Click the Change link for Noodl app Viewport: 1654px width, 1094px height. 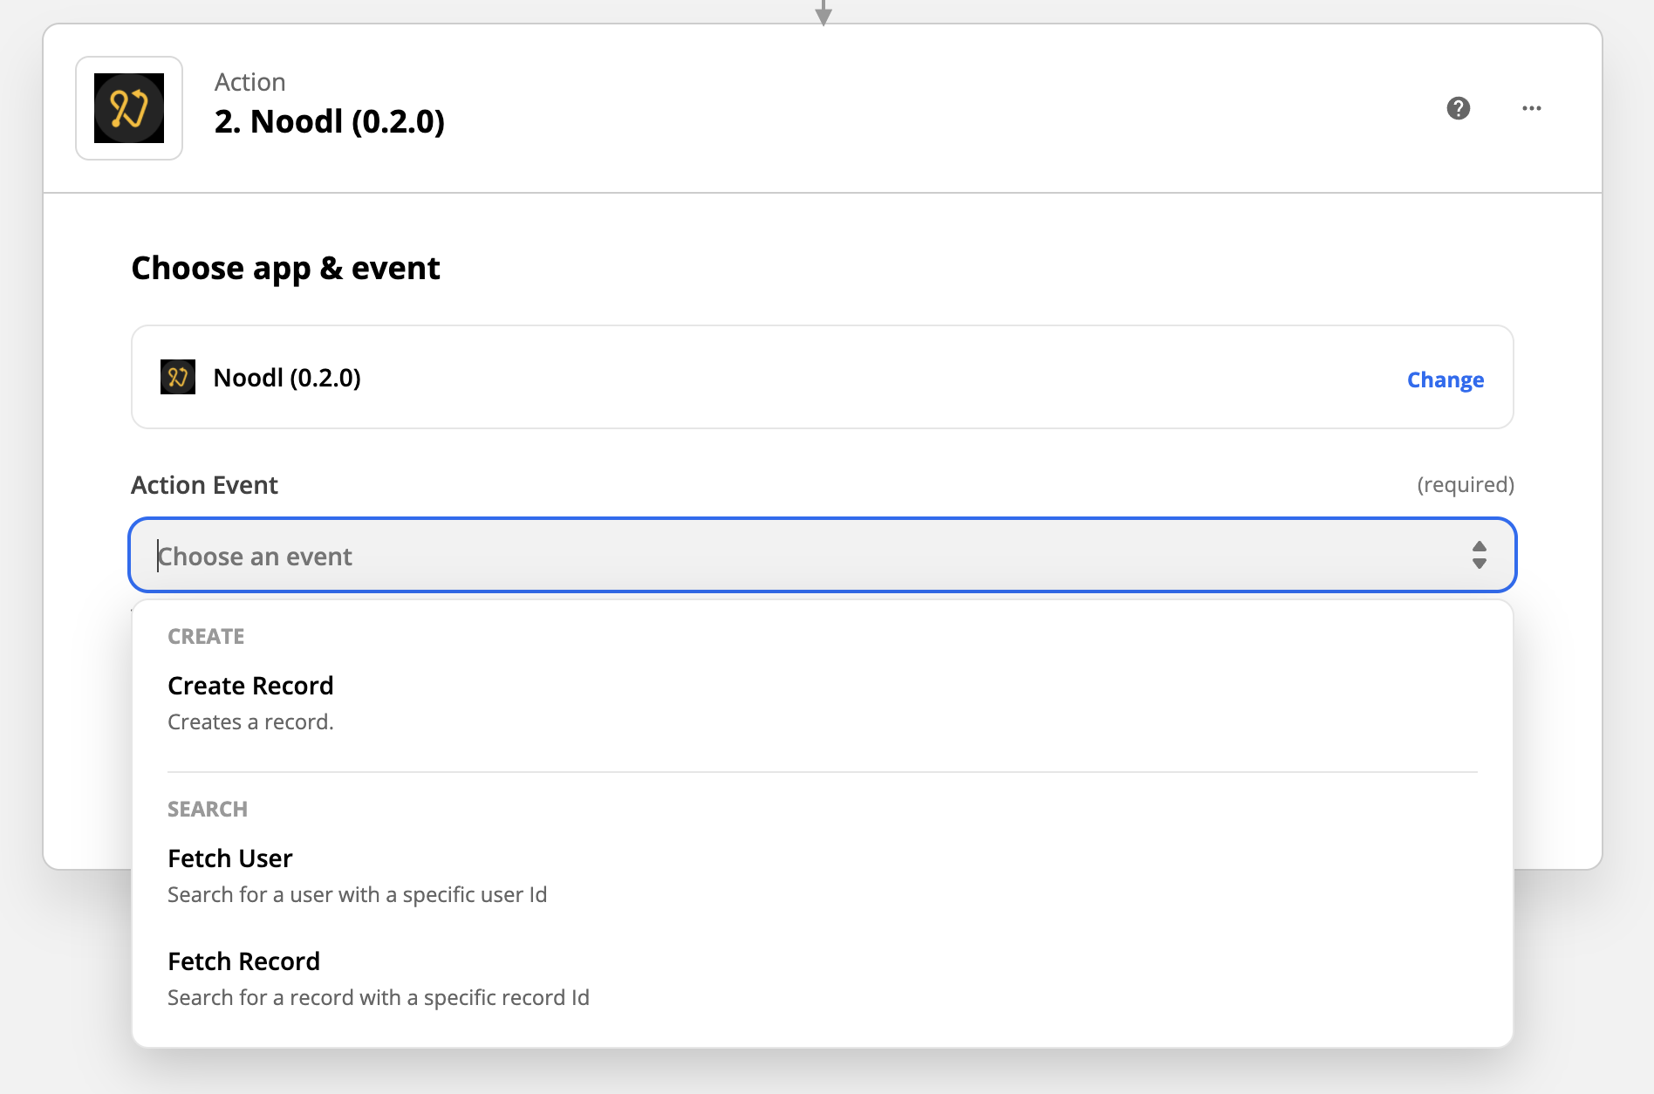[1445, 379]
